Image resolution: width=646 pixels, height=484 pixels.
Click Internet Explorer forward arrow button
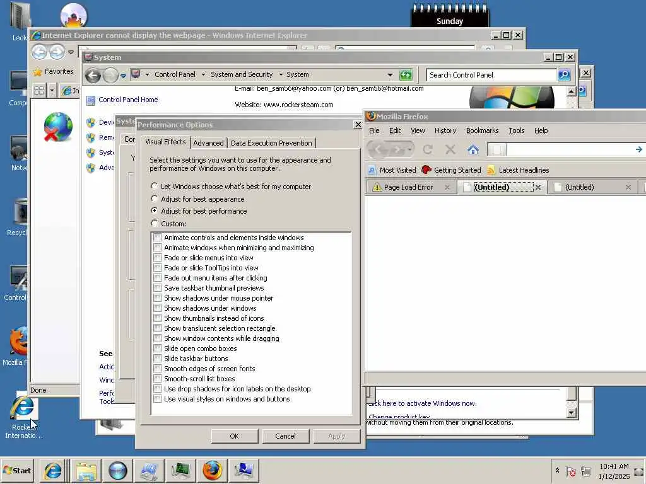pyautogui.click(x=57, y=52)
